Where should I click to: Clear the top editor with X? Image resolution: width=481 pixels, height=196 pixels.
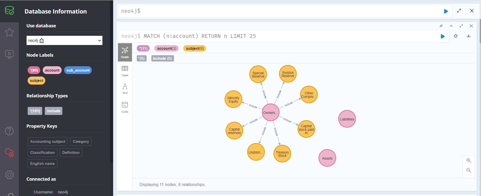pos(472,11)
